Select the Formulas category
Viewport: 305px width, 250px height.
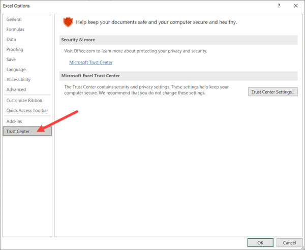(15, 29)
